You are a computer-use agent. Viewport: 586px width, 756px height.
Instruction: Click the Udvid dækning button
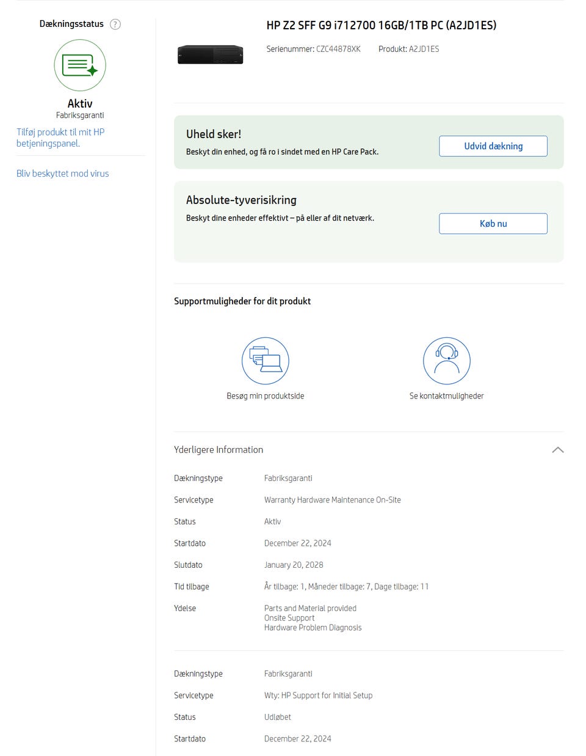click(x=493, y=146)
